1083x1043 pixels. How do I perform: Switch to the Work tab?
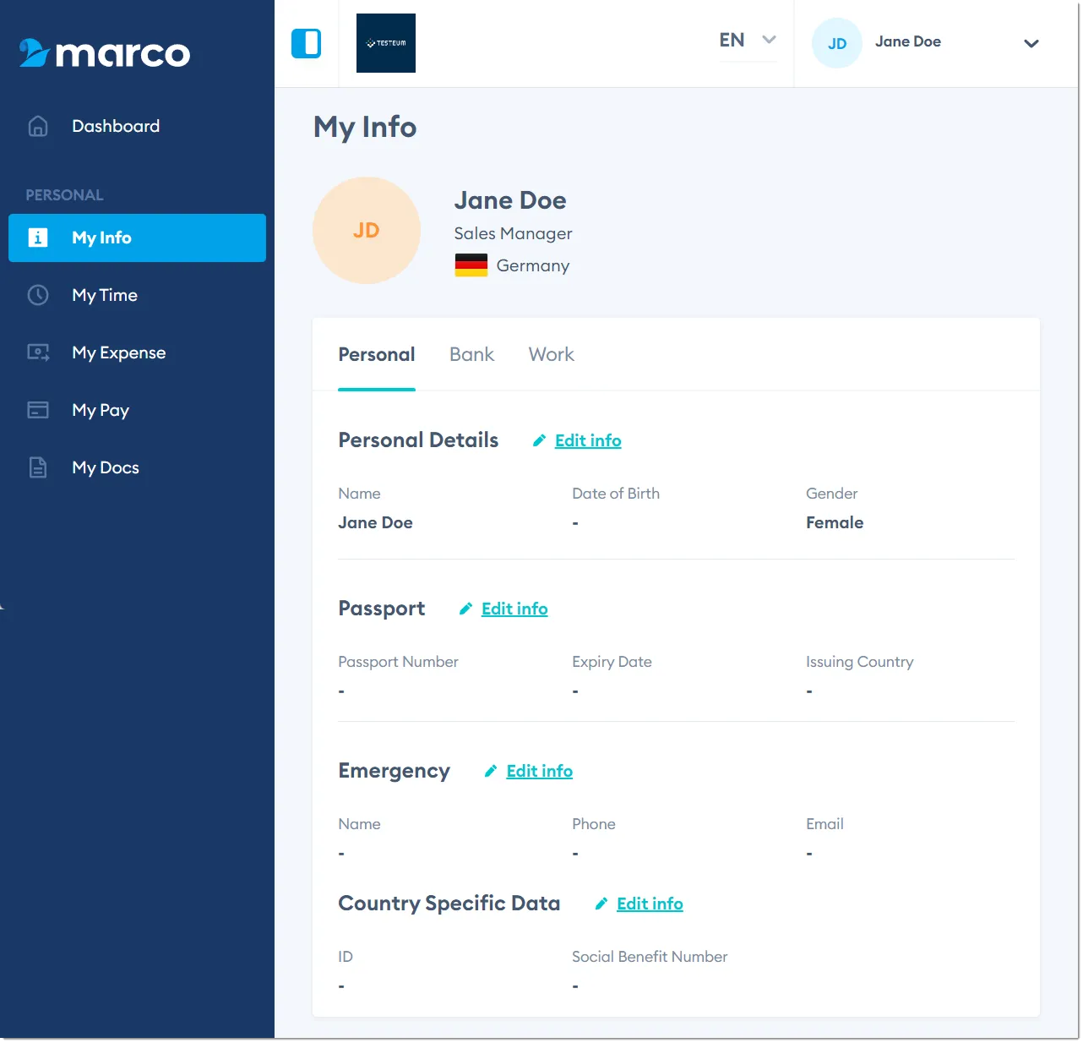click(x=552, y=355)
